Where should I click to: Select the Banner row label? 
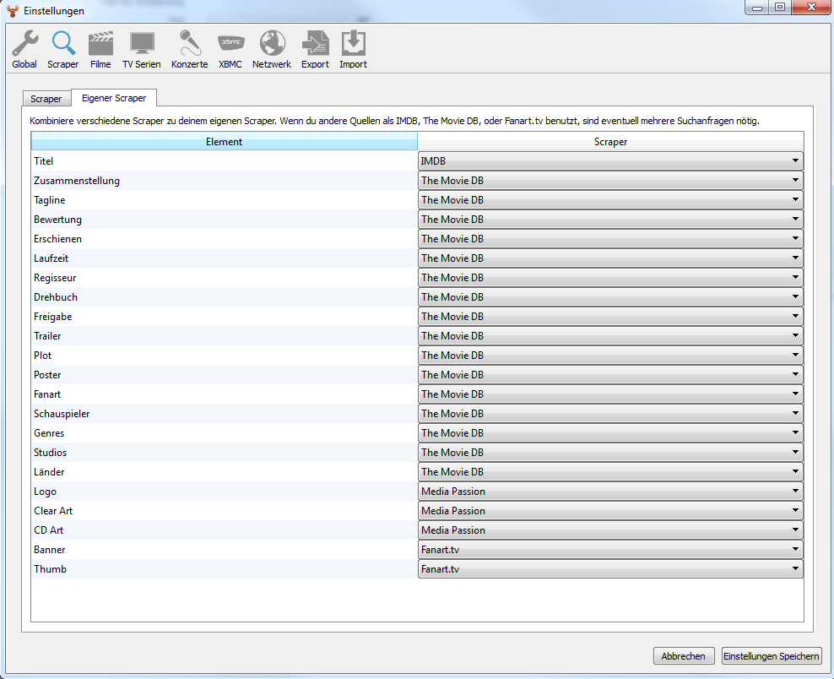pos(50,550)
